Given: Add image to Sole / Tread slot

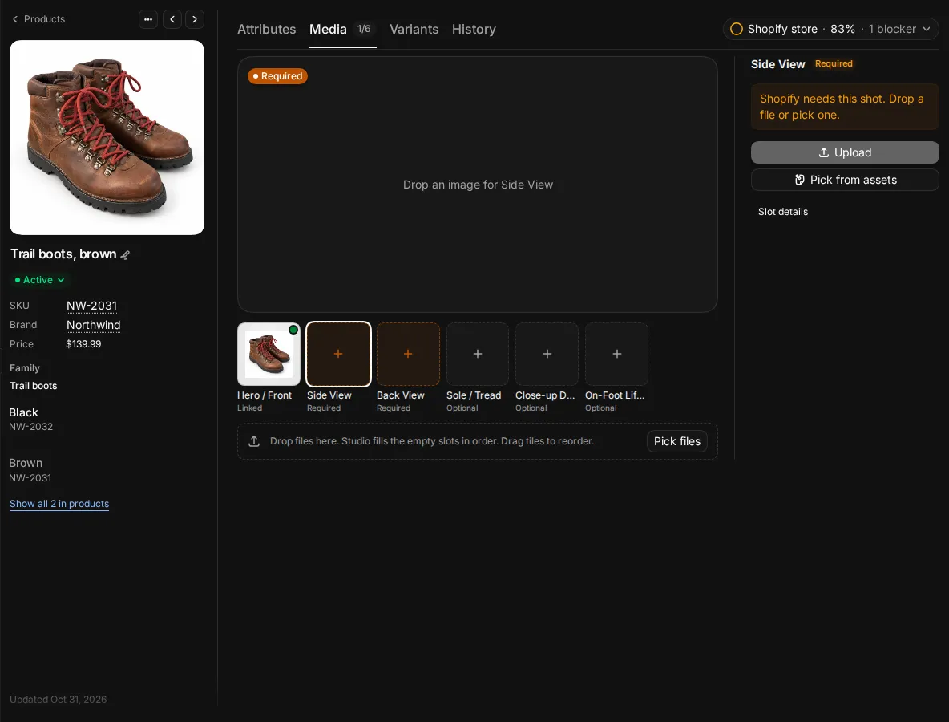Looking at the screenshot, I should pyautogui.click(x=478, y=355).
